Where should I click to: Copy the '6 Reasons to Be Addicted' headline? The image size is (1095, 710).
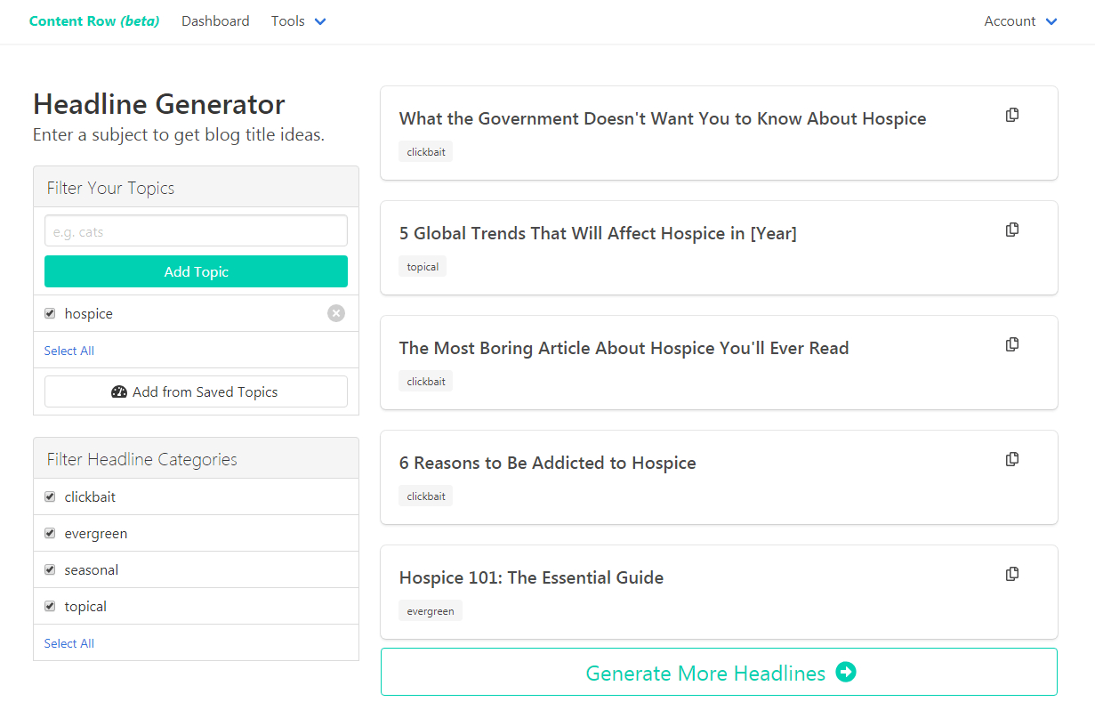point(1012,459)
